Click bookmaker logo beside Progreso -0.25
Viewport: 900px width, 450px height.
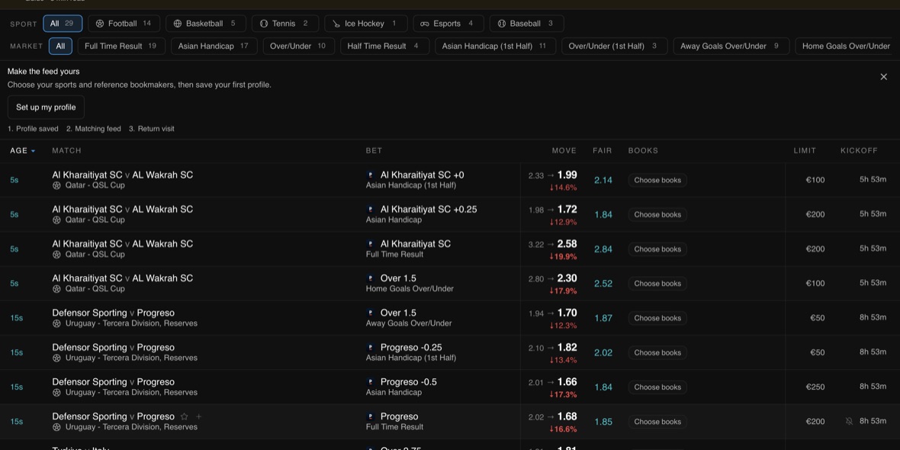pos(371,347)
